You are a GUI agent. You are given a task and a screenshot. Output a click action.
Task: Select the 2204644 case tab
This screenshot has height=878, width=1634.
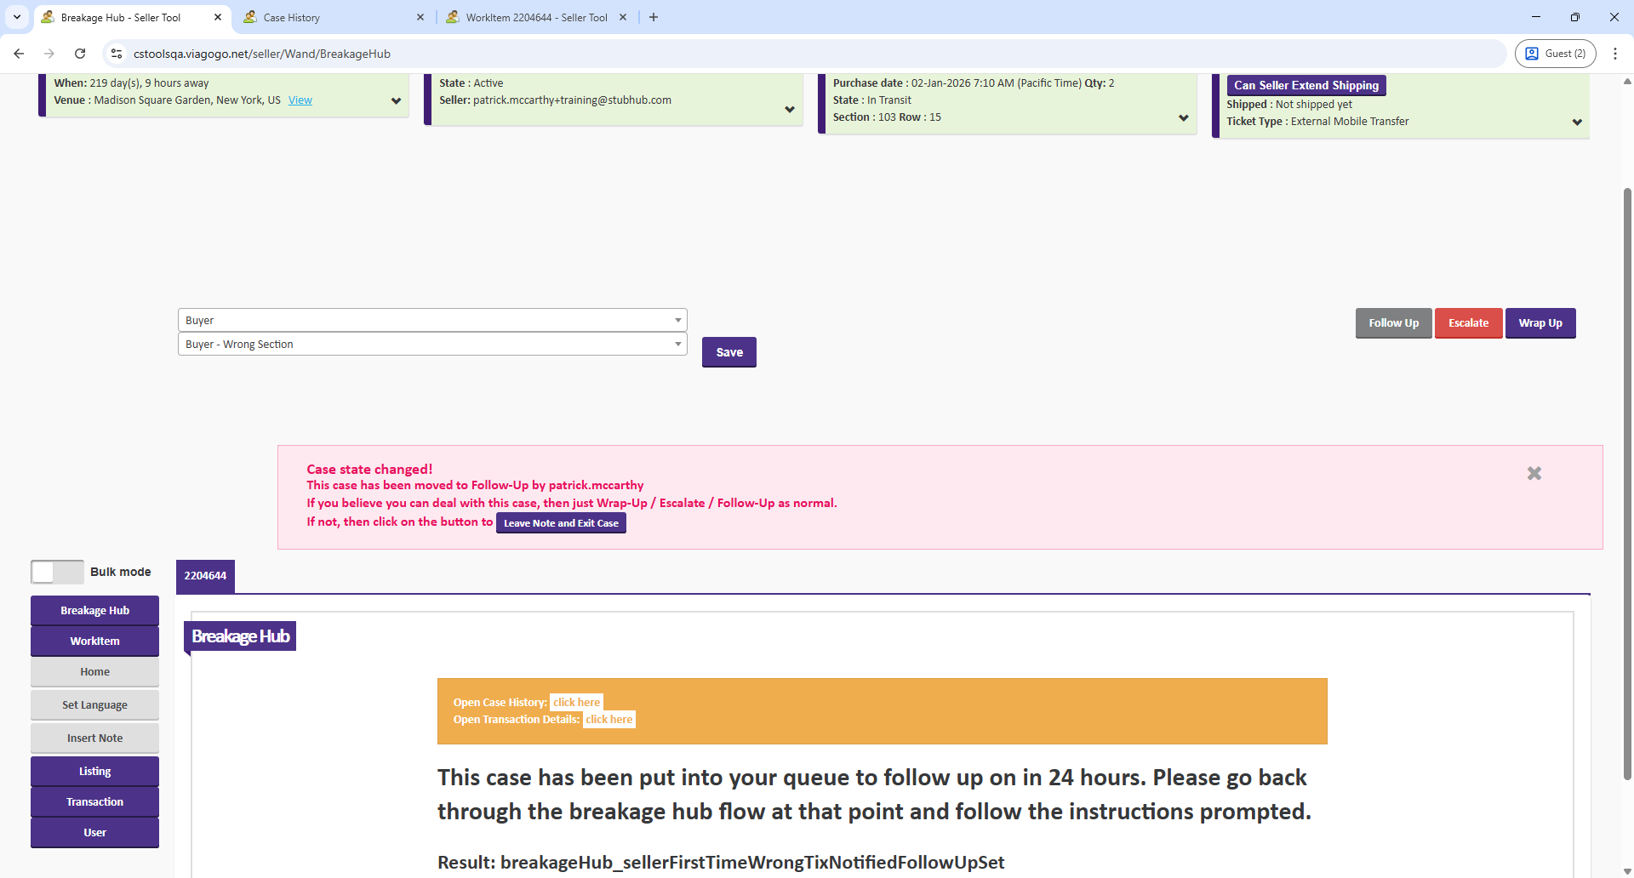[x=205, y=576]
